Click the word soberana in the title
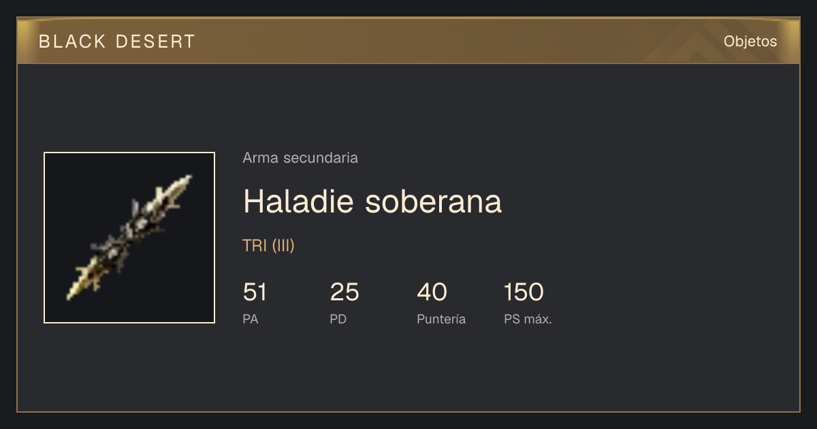817x429 pixels. pos(433,202)
